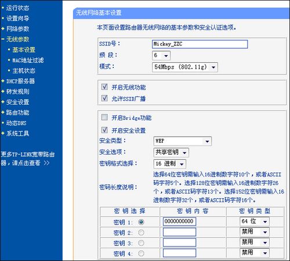Screen dimensions: 290x261
Task: Open the 模式 54Mbps dropdown
Action: [x=185, y=67]
